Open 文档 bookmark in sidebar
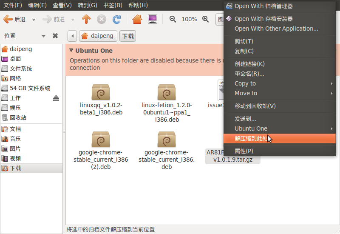 click(31, 129)
